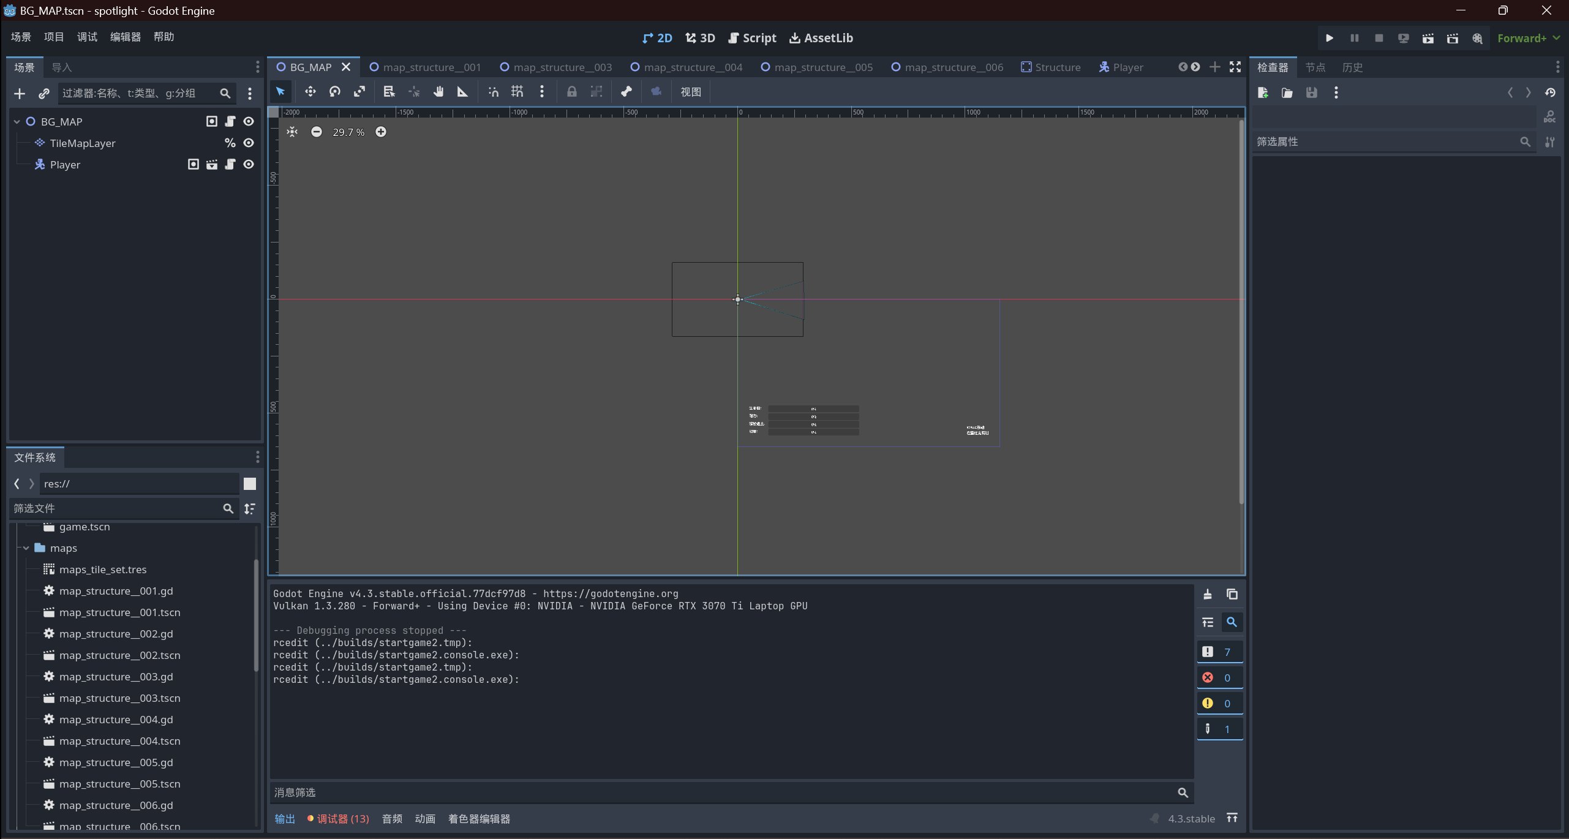Viewport: 1569px width, 839px height.
Task: Close the BG_MAP scene tab
Action: (346, 67)
